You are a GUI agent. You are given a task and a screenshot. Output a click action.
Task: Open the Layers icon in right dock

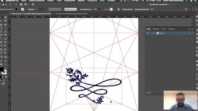pyautogui.click(x=197, y=30)
